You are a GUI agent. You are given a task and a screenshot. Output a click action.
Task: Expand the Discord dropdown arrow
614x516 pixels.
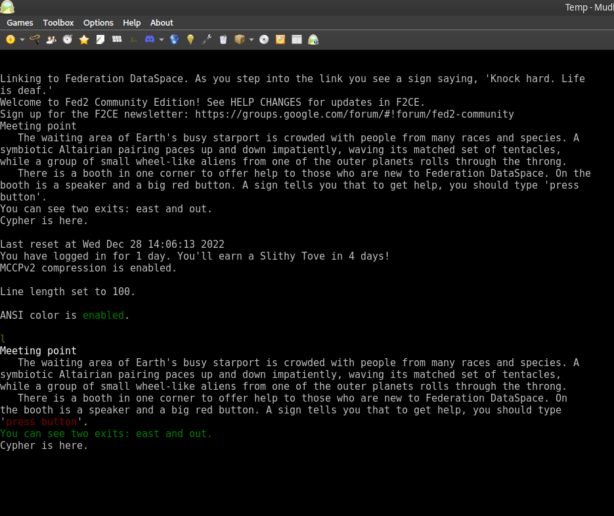point(162,39)
